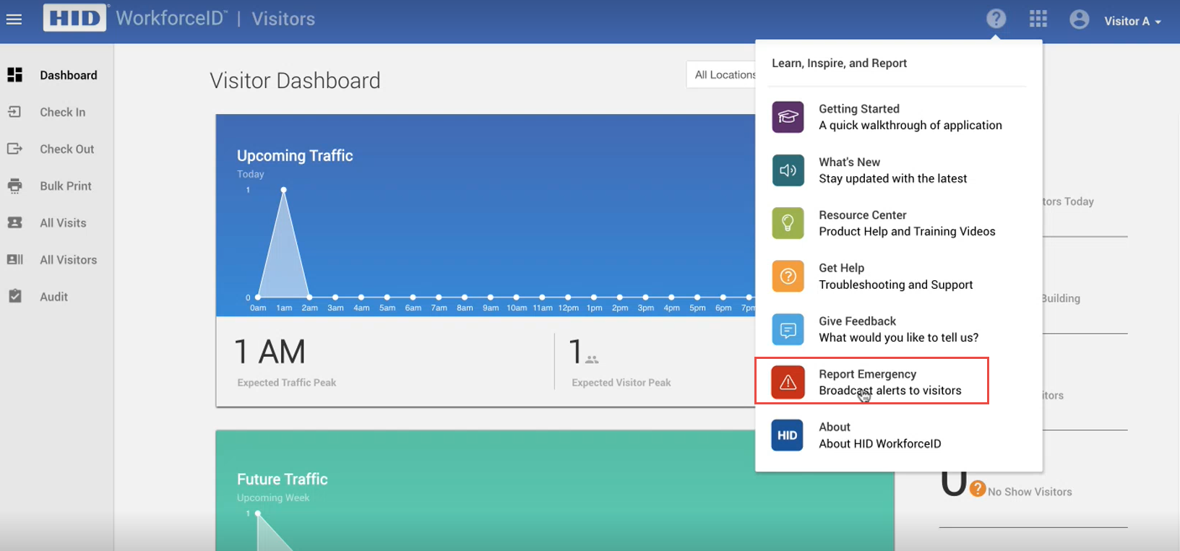Open the All Locations dropdown
This screenshot has width=1180, height=551.
(721, 74)
